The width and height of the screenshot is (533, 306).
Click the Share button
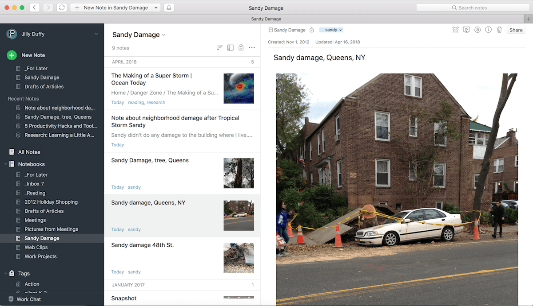pyautogui.click(x=516, y=30)
